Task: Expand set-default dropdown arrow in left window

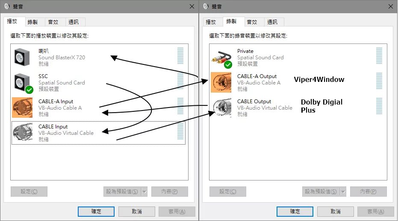Action: pyautogui.click(x=144, y=192)
